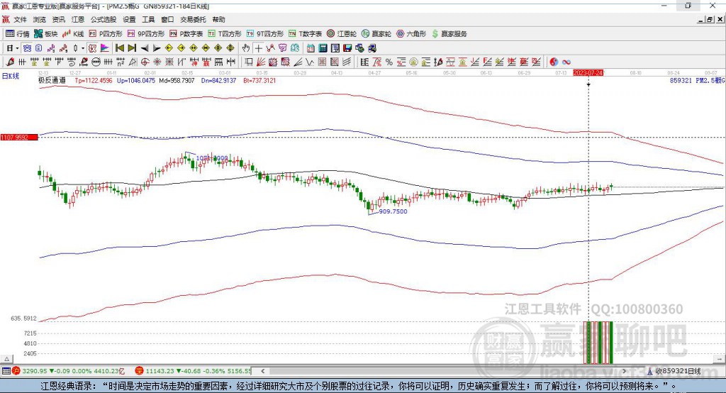The height and width of the screenshot is (393, 726).
Task: Select the zigzag wave line tool
Action: pos(311,62)
